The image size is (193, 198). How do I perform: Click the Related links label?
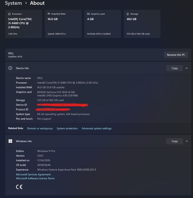(x=16, y=128)
